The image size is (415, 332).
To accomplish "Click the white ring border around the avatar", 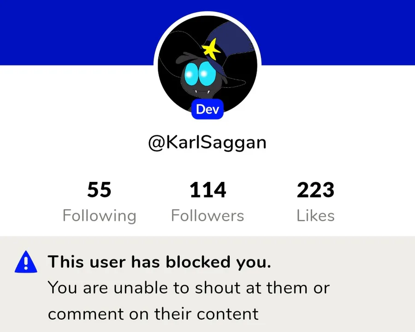I will [207, 13].
